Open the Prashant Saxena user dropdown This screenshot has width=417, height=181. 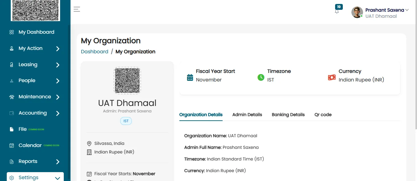[407, 10]
